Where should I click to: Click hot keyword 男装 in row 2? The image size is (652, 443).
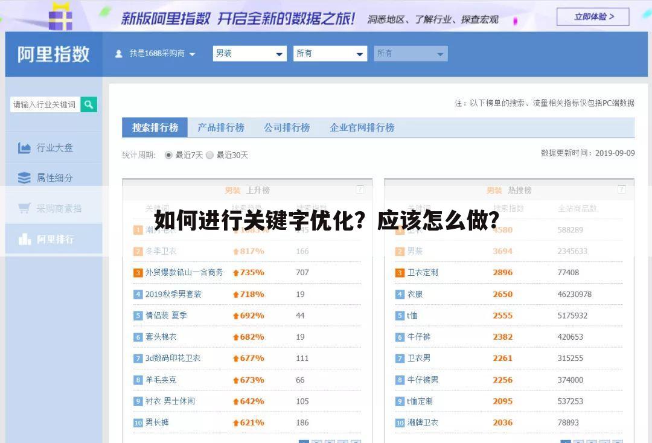tap(415, 251)
